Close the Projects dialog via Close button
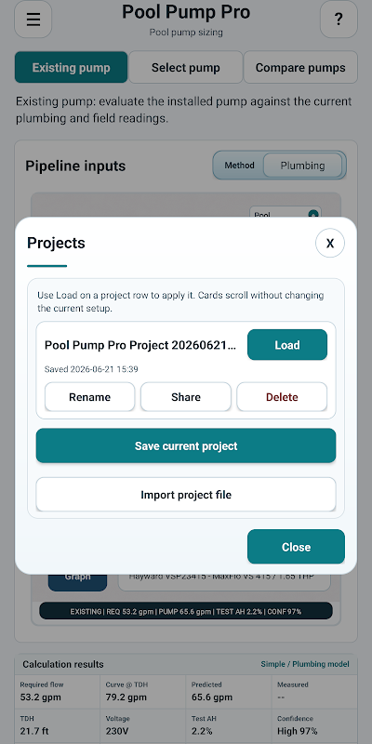 (296, 547)
